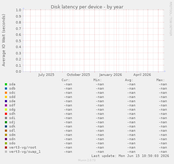This screenshot has width=174, height=164.
Task: Click the Avg value for vert3-vg/root
Action: point(131,147)
